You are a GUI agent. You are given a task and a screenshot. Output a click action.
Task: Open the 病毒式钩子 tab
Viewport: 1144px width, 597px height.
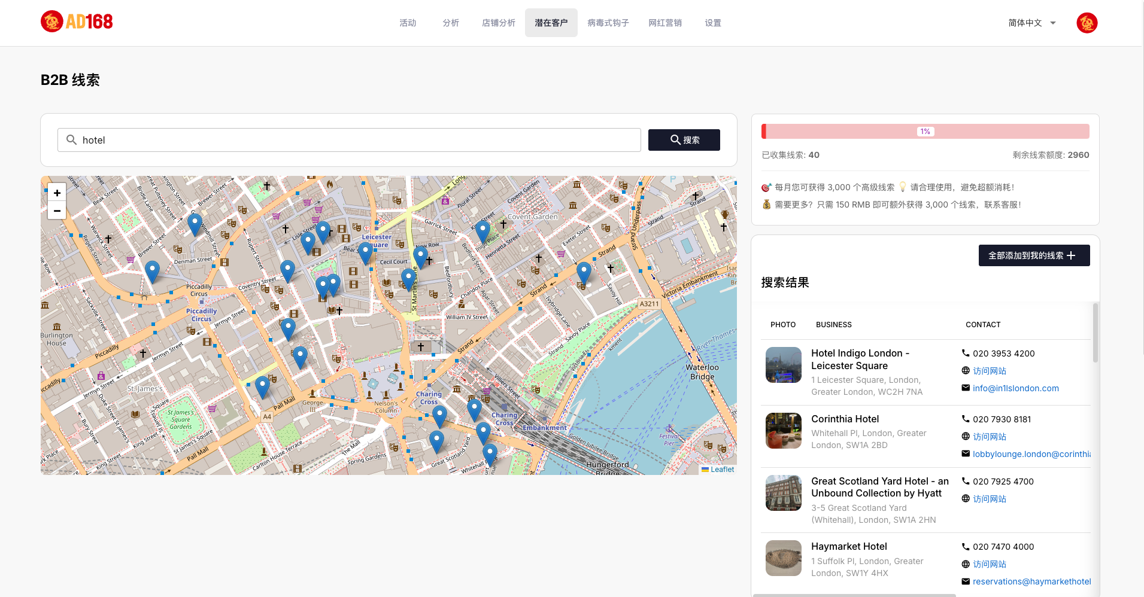point(608,23)
